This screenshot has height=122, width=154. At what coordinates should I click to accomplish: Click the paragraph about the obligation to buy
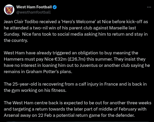point(77,62)
